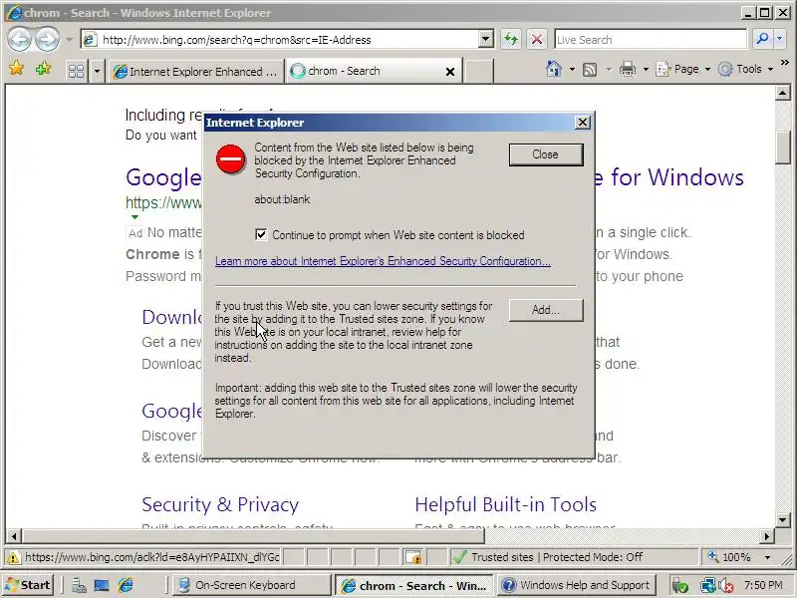Expand the Feeds dropdown arrow
The height and width of the screenshot is (598, 797).
click(x=609, y=69)
